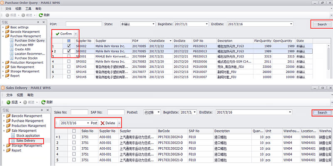The image size is (333, 166).
Task: Open the 工具 menu in top window
Action: (28, 9)
